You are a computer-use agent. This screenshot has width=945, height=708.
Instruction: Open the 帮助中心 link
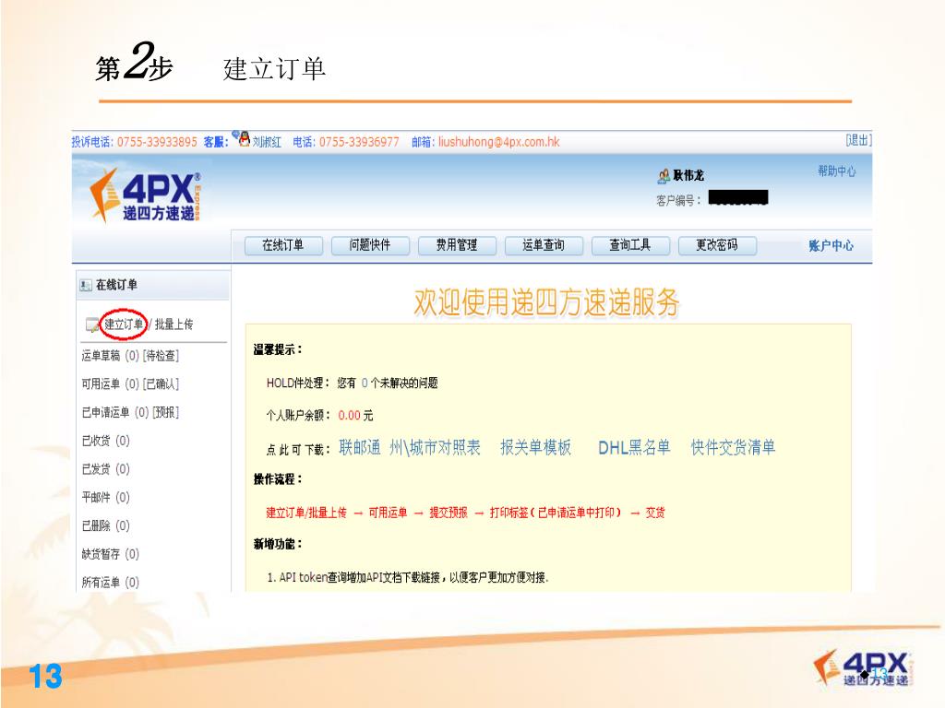pyautogui.click(x=836, y=171)
